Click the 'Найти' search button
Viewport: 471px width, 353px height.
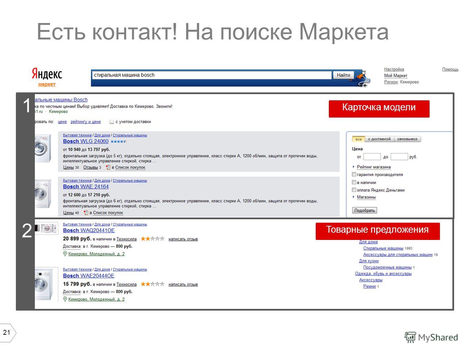(x=343, y=75)
